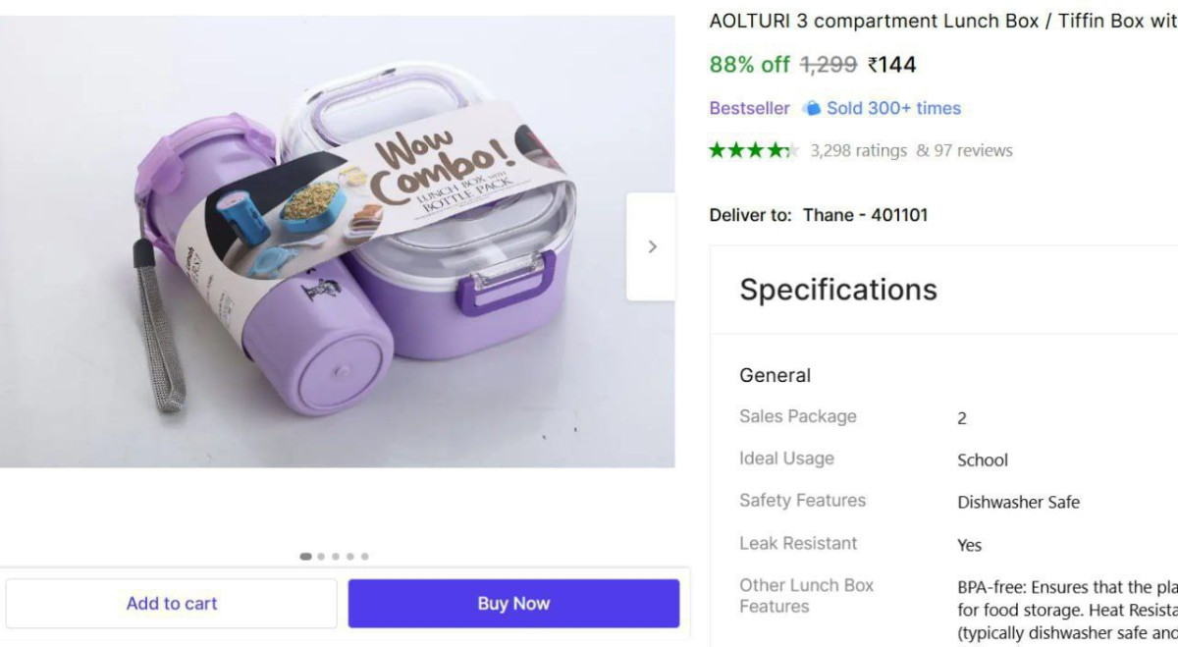Open the purple lunch box product image
Image resolution: width=1178 pixels, height=647 pixels.
click(x=337, y=242)
